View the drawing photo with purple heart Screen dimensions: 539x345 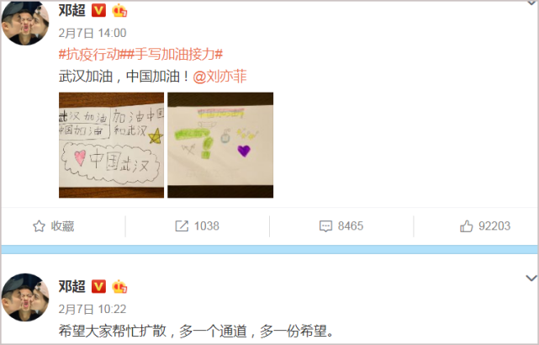pyautogui.click(x=220, y=146)
